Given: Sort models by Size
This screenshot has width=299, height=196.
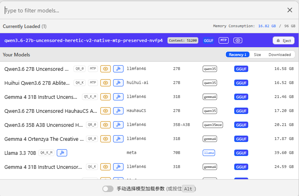Looking at the screenshot, I should coord(257,54).
